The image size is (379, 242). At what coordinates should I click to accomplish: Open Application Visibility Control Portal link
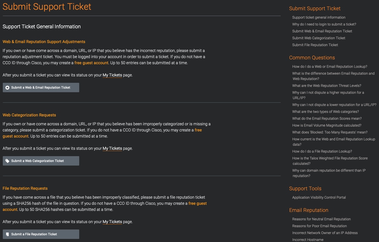click(x=319, y=198)
